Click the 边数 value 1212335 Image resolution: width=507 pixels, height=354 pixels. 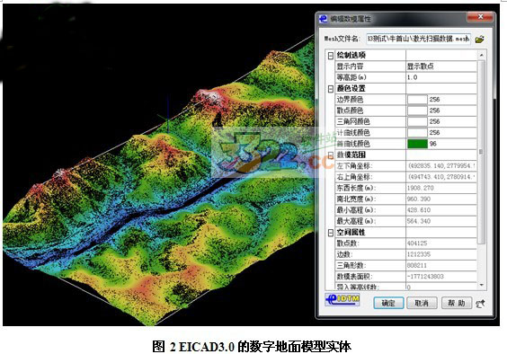419,254
